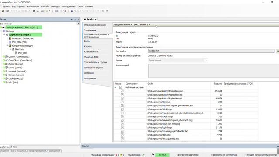Uncheck the visu/folder.bmp checkbox

click(122, 116)
